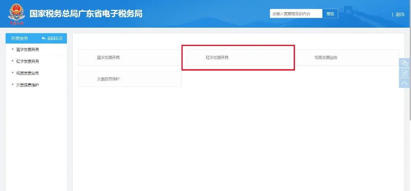411x191 pixels.
Task: Select 蓝字发票开具 in the left sidebar
Action: click(x=27, y=49)
